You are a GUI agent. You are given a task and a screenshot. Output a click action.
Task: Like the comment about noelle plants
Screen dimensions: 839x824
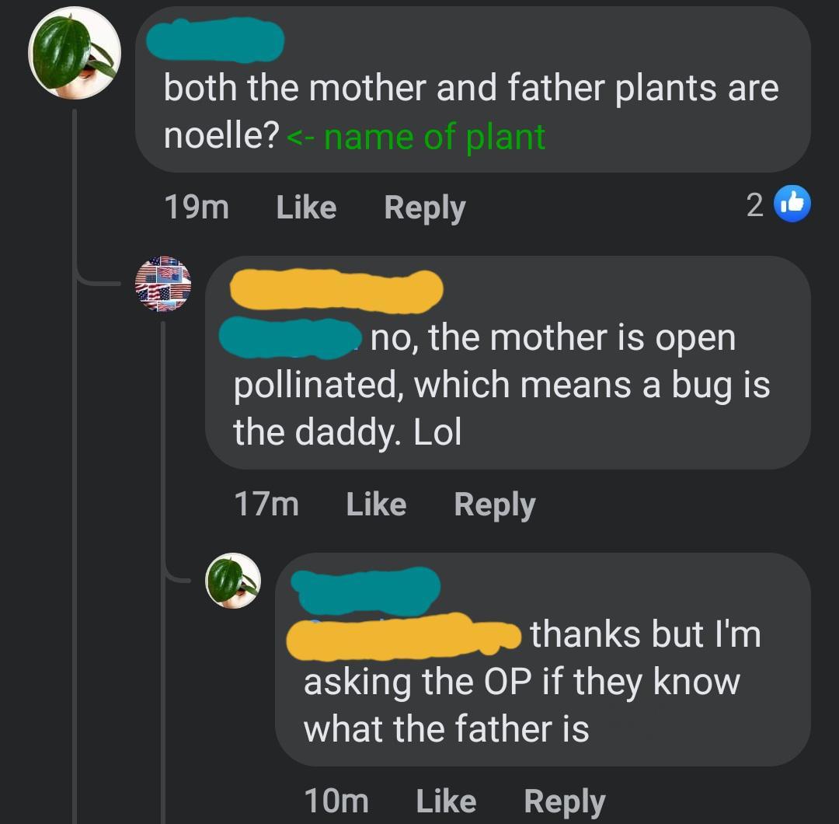(305, 206)
